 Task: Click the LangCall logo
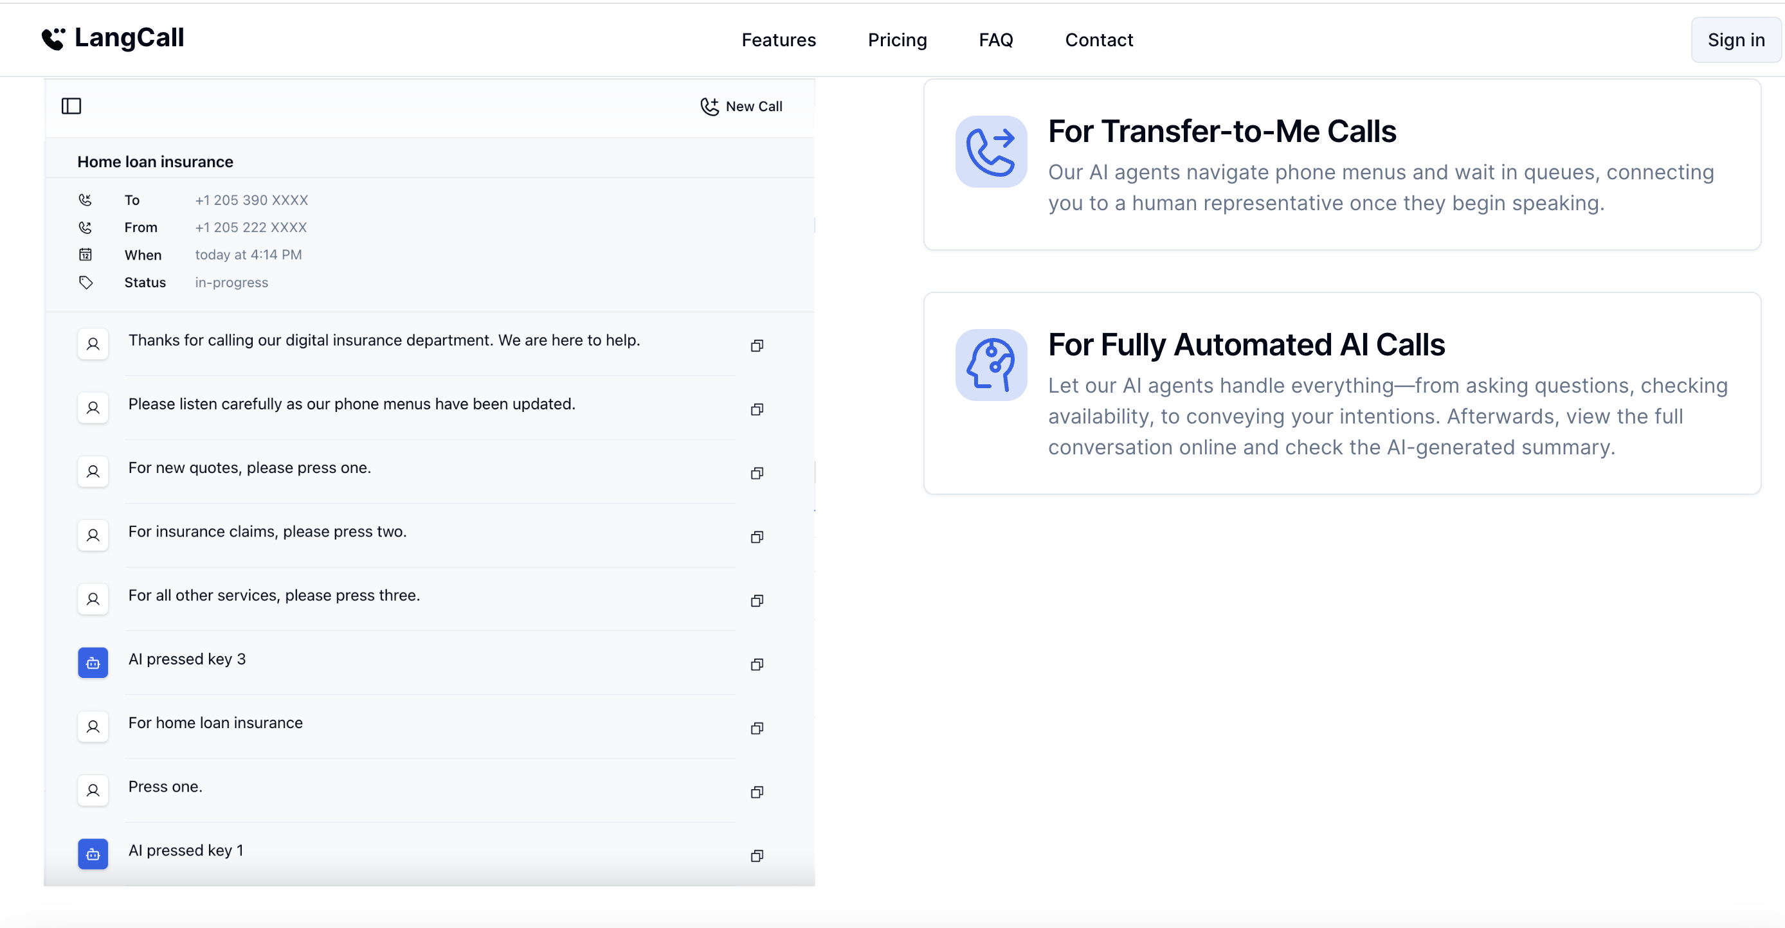pos(113,38)
